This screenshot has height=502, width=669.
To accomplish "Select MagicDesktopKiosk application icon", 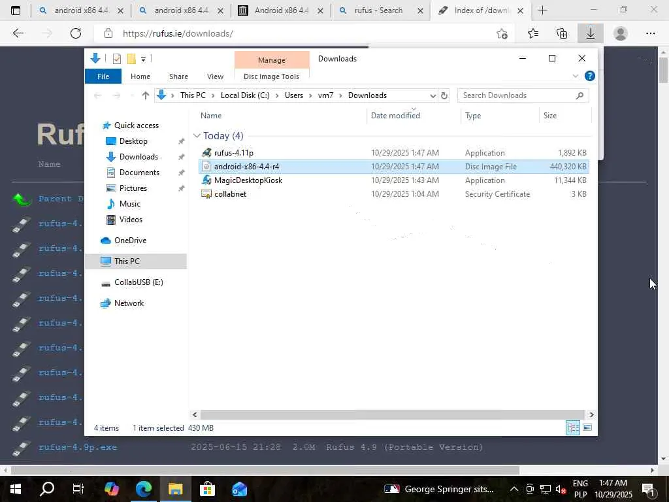I will point(206,180).
